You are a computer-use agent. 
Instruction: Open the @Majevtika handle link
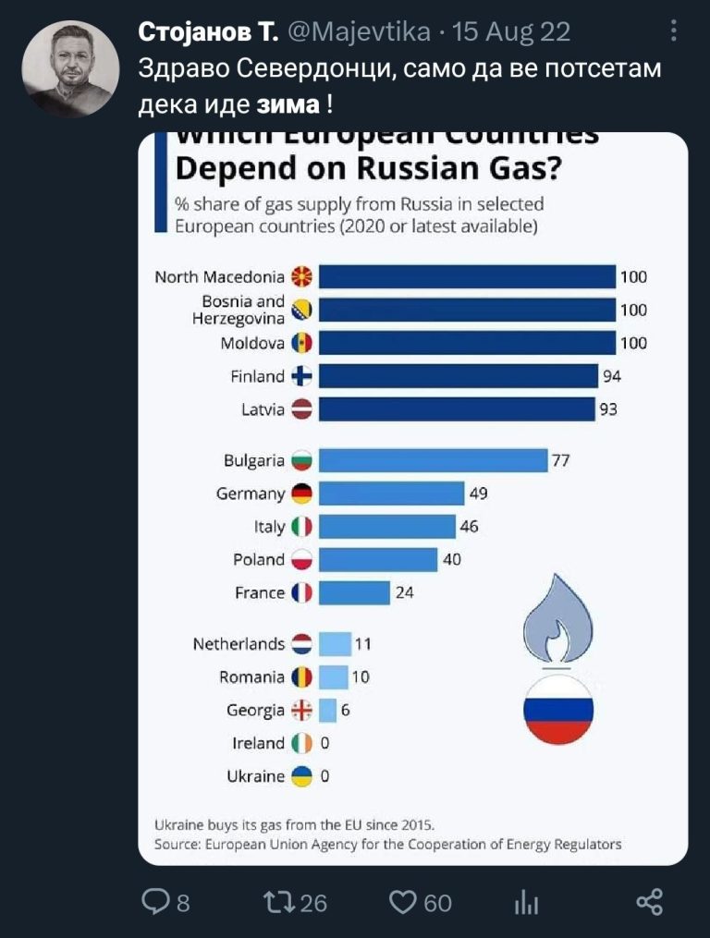pyautogui.click(x=359, y=31)
